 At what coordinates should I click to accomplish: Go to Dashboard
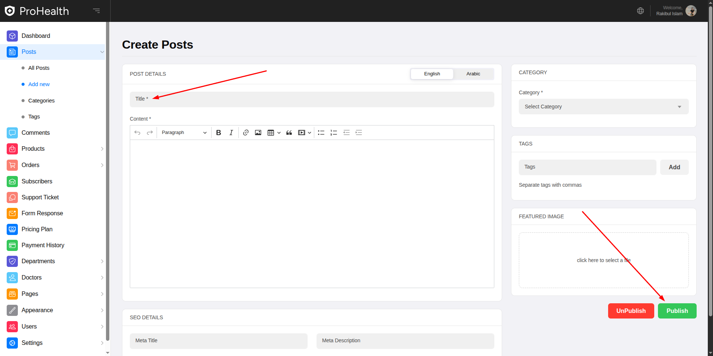[36, 36]
